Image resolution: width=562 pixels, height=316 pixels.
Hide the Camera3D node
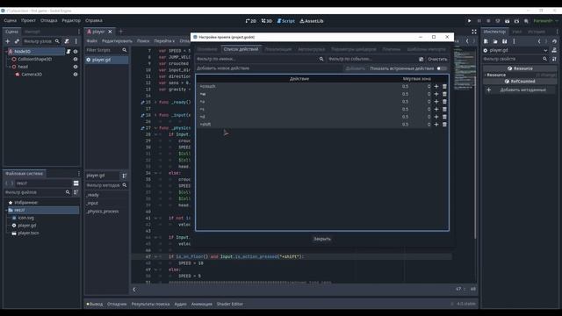pos(76,75)
